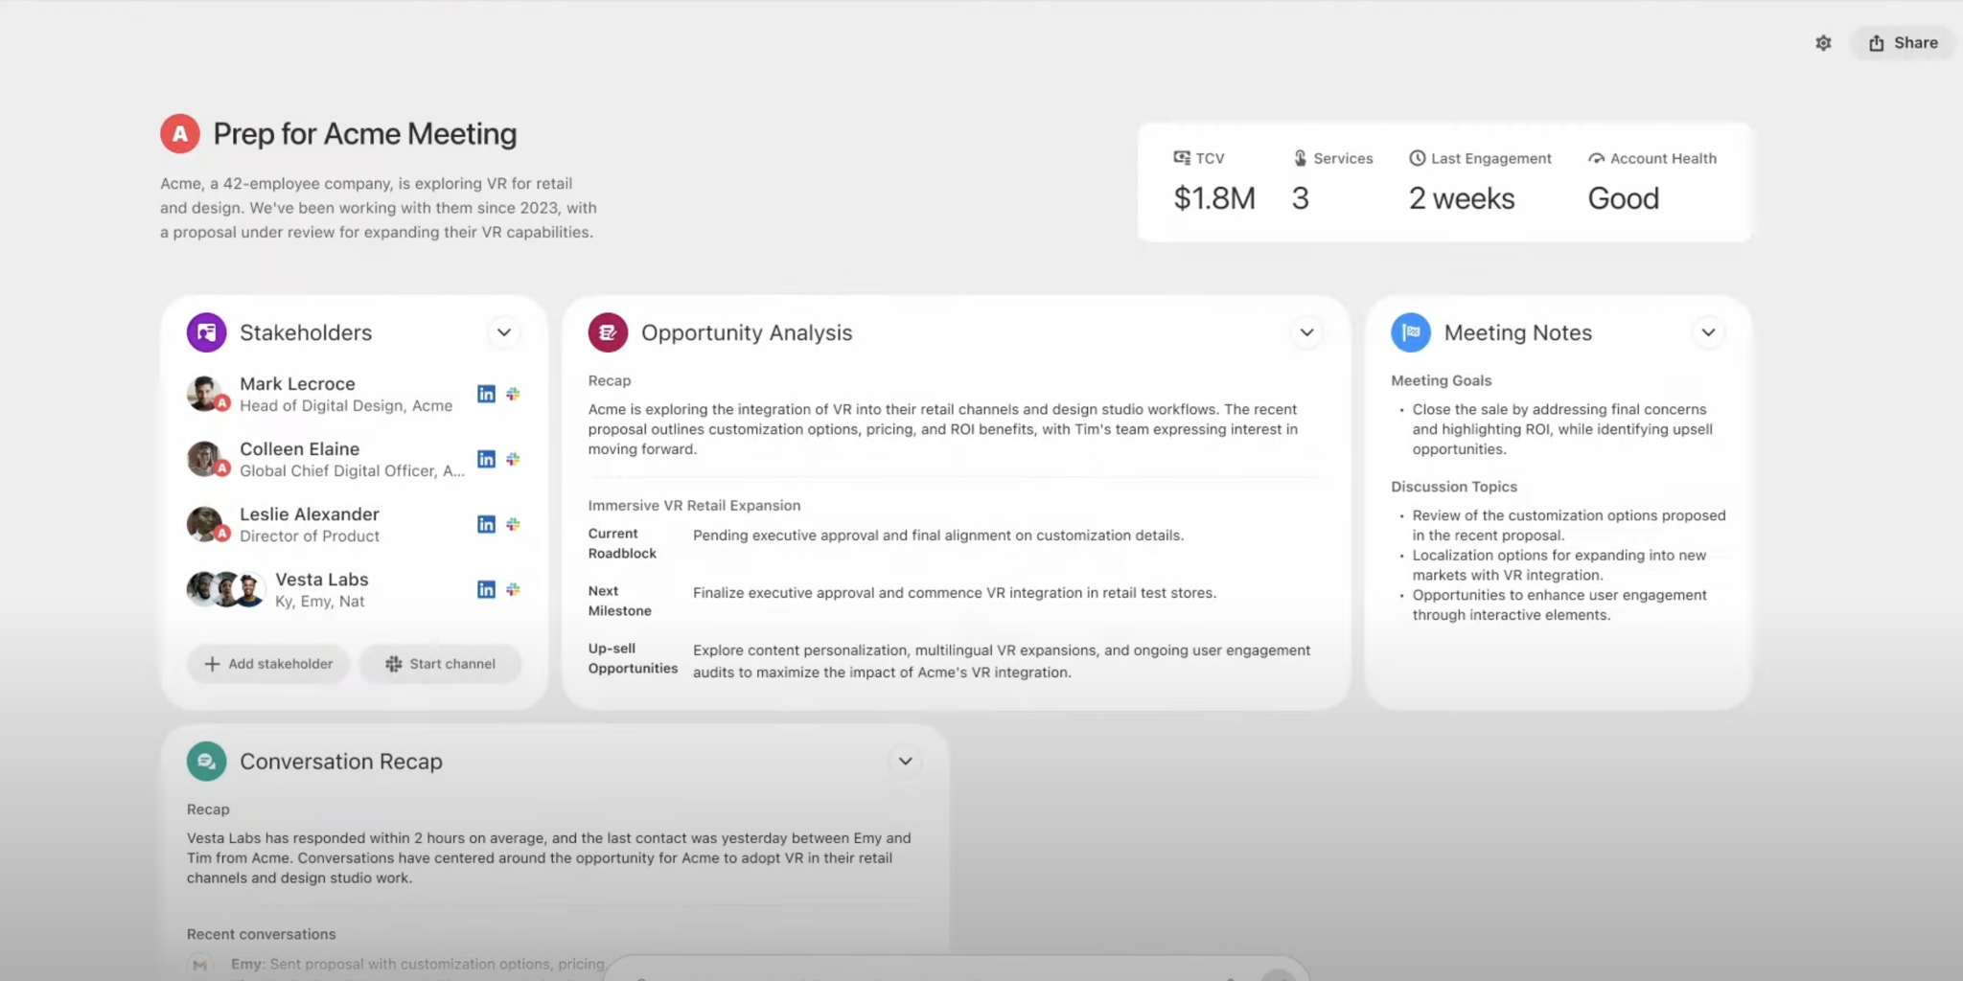Click the 'Immersive VR Retail Expansion' heading
The image size is (1963, 981).
tap(694, 505)
